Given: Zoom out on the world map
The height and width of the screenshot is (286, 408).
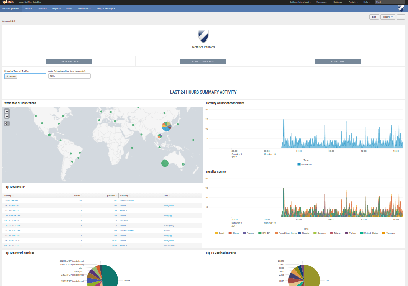Looking at the screenshot, I should pyautogui.click(x=6, y=116).
